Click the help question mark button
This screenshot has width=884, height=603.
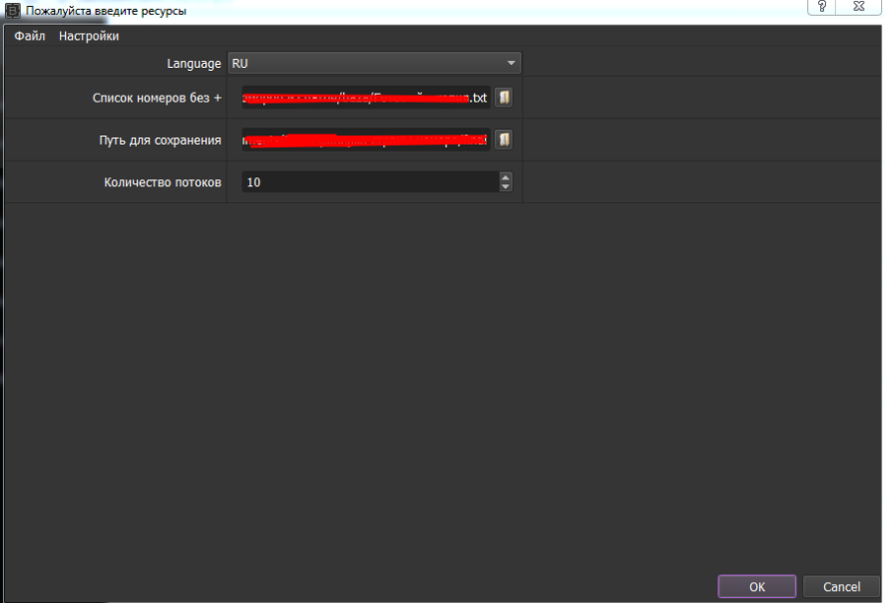coord(820,7)
